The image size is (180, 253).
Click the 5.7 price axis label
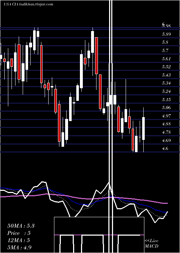[165, 51]
